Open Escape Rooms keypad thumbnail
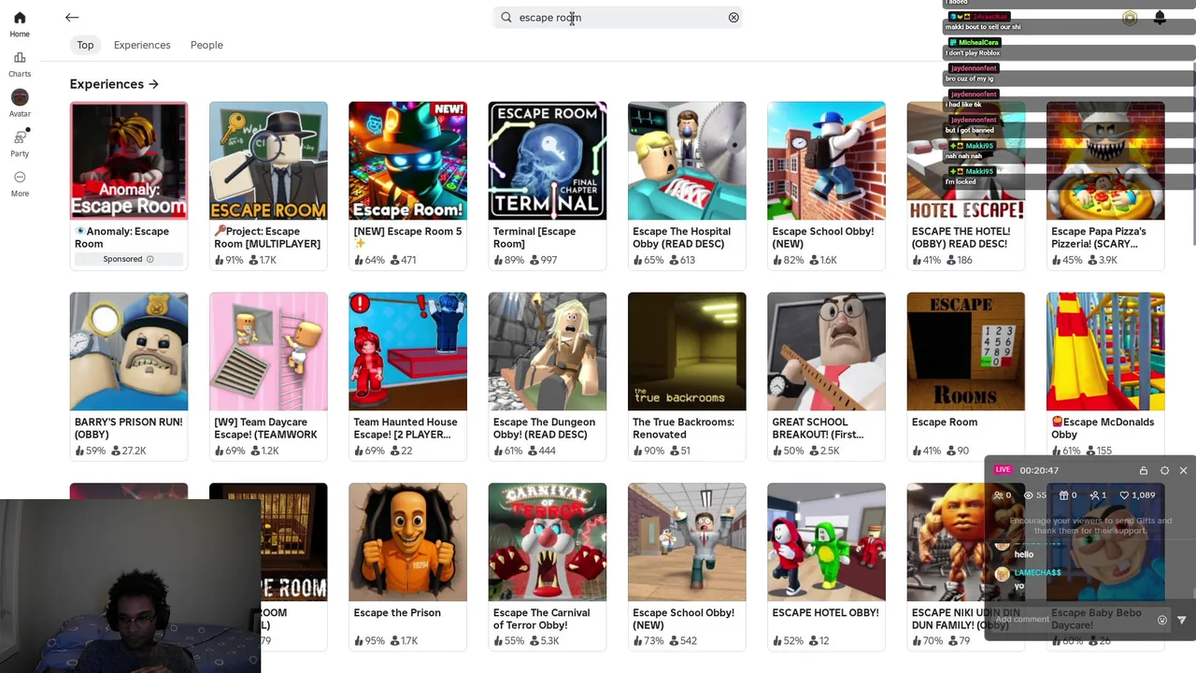This screenshot has height=673, width=1196. (965, 351)
